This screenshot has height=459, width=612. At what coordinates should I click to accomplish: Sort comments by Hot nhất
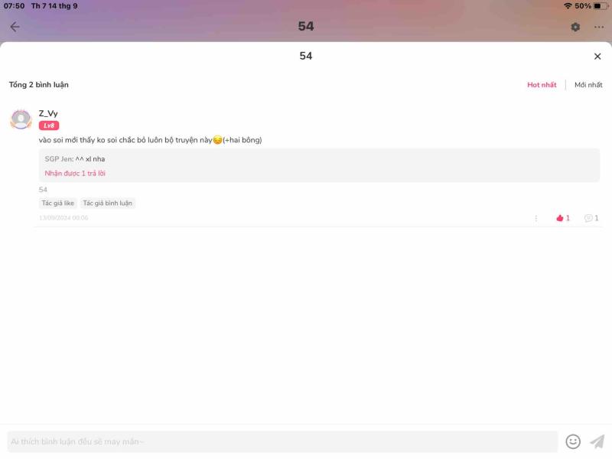[x=542, y=85]
